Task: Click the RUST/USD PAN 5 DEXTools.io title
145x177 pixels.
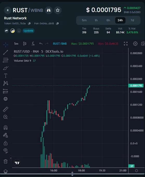Action: [38, 52]
